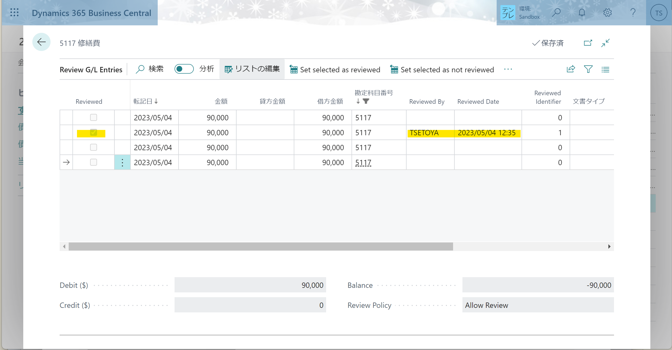Click third row 借方金額 90,000 cell
Screen dimensions: 672x350
323,147
